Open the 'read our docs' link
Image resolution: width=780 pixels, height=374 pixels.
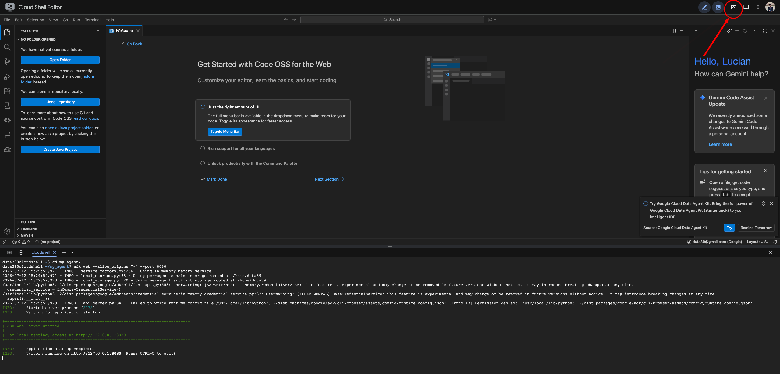click(x=85, y=118)
